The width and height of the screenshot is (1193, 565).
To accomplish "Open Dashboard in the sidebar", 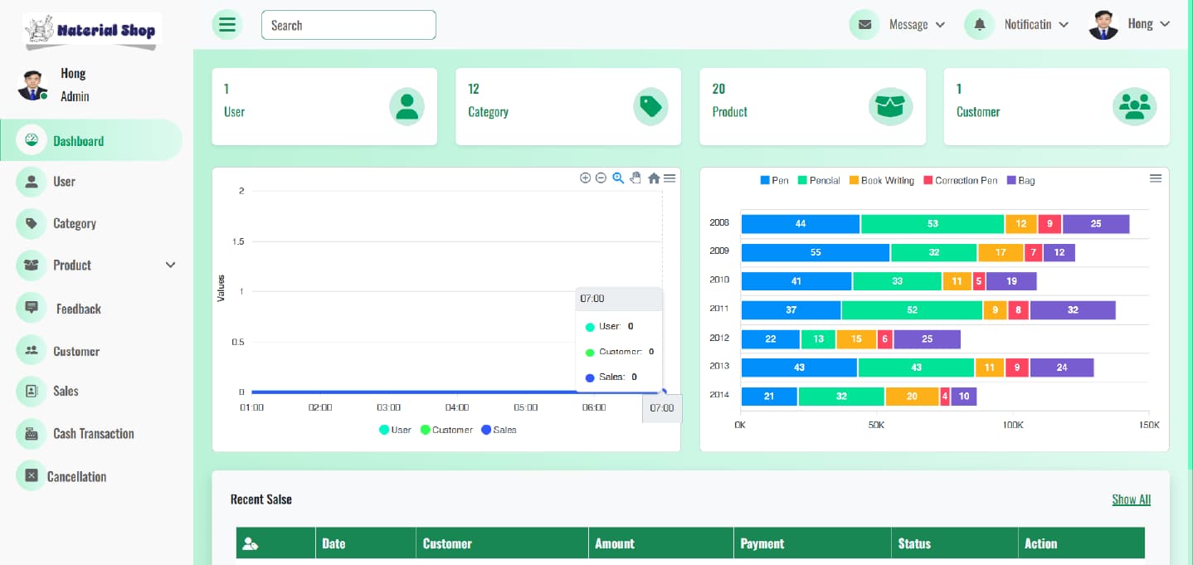I will tap(91, 140).
